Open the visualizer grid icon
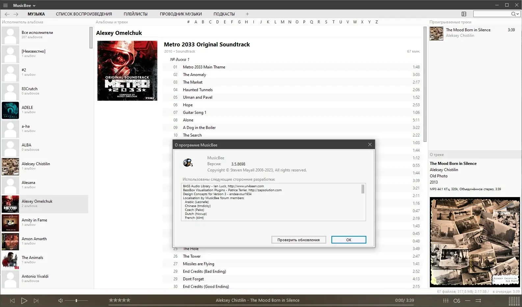522x307 pixels. click(x=514, y=301)
